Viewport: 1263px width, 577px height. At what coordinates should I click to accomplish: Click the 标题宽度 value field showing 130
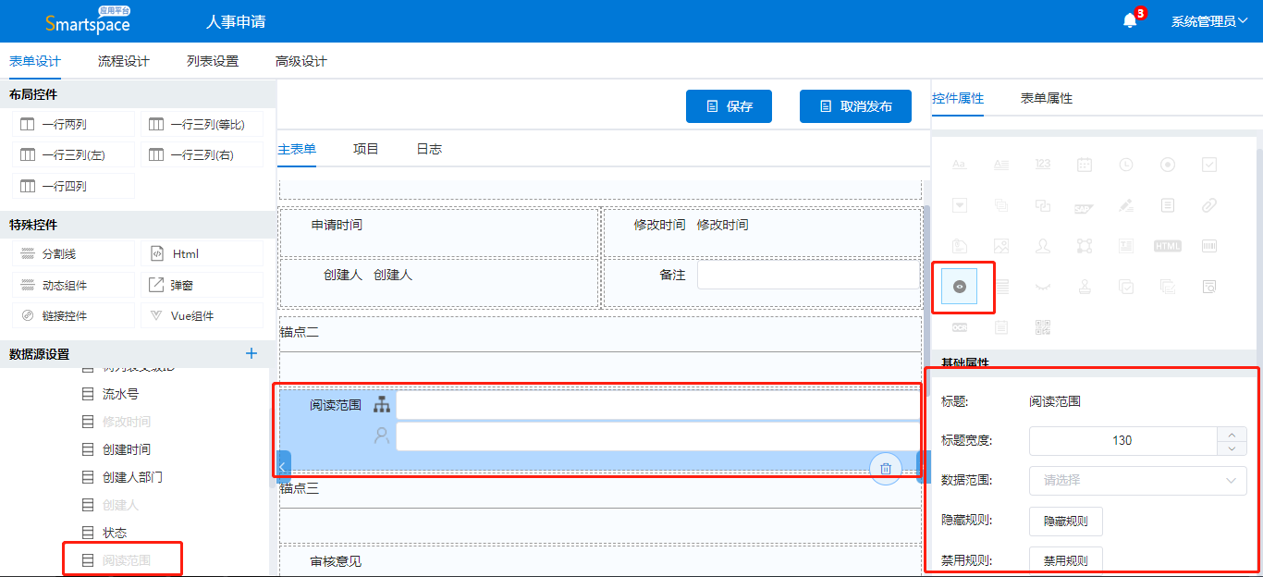tap(1122, 441)
